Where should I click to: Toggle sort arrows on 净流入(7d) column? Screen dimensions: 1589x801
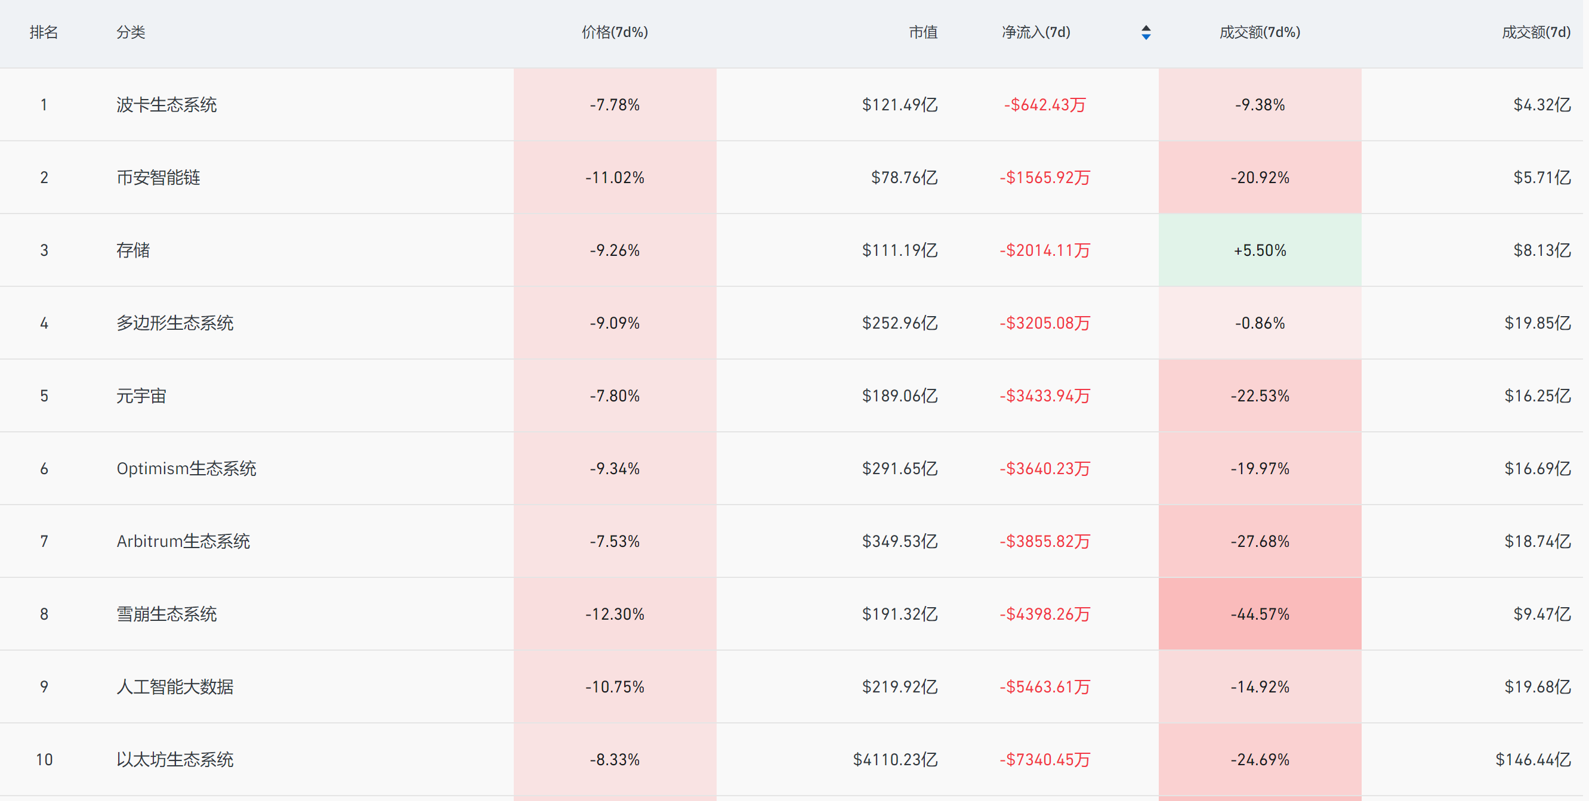point(1146,33)
